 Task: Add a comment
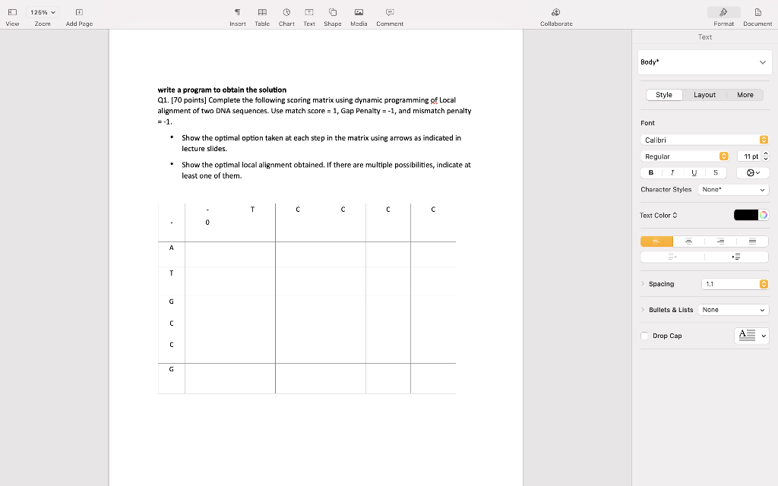(x=389, y=16)
